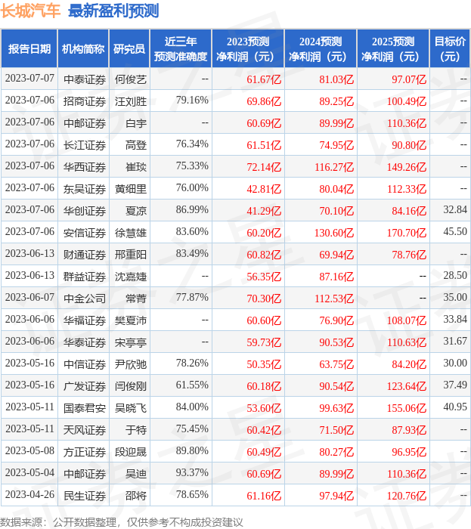The height and width of the screenshot is (529, 471).
Task: Click the 149.26亿 forecast value
Action: [x=407, y=167]
